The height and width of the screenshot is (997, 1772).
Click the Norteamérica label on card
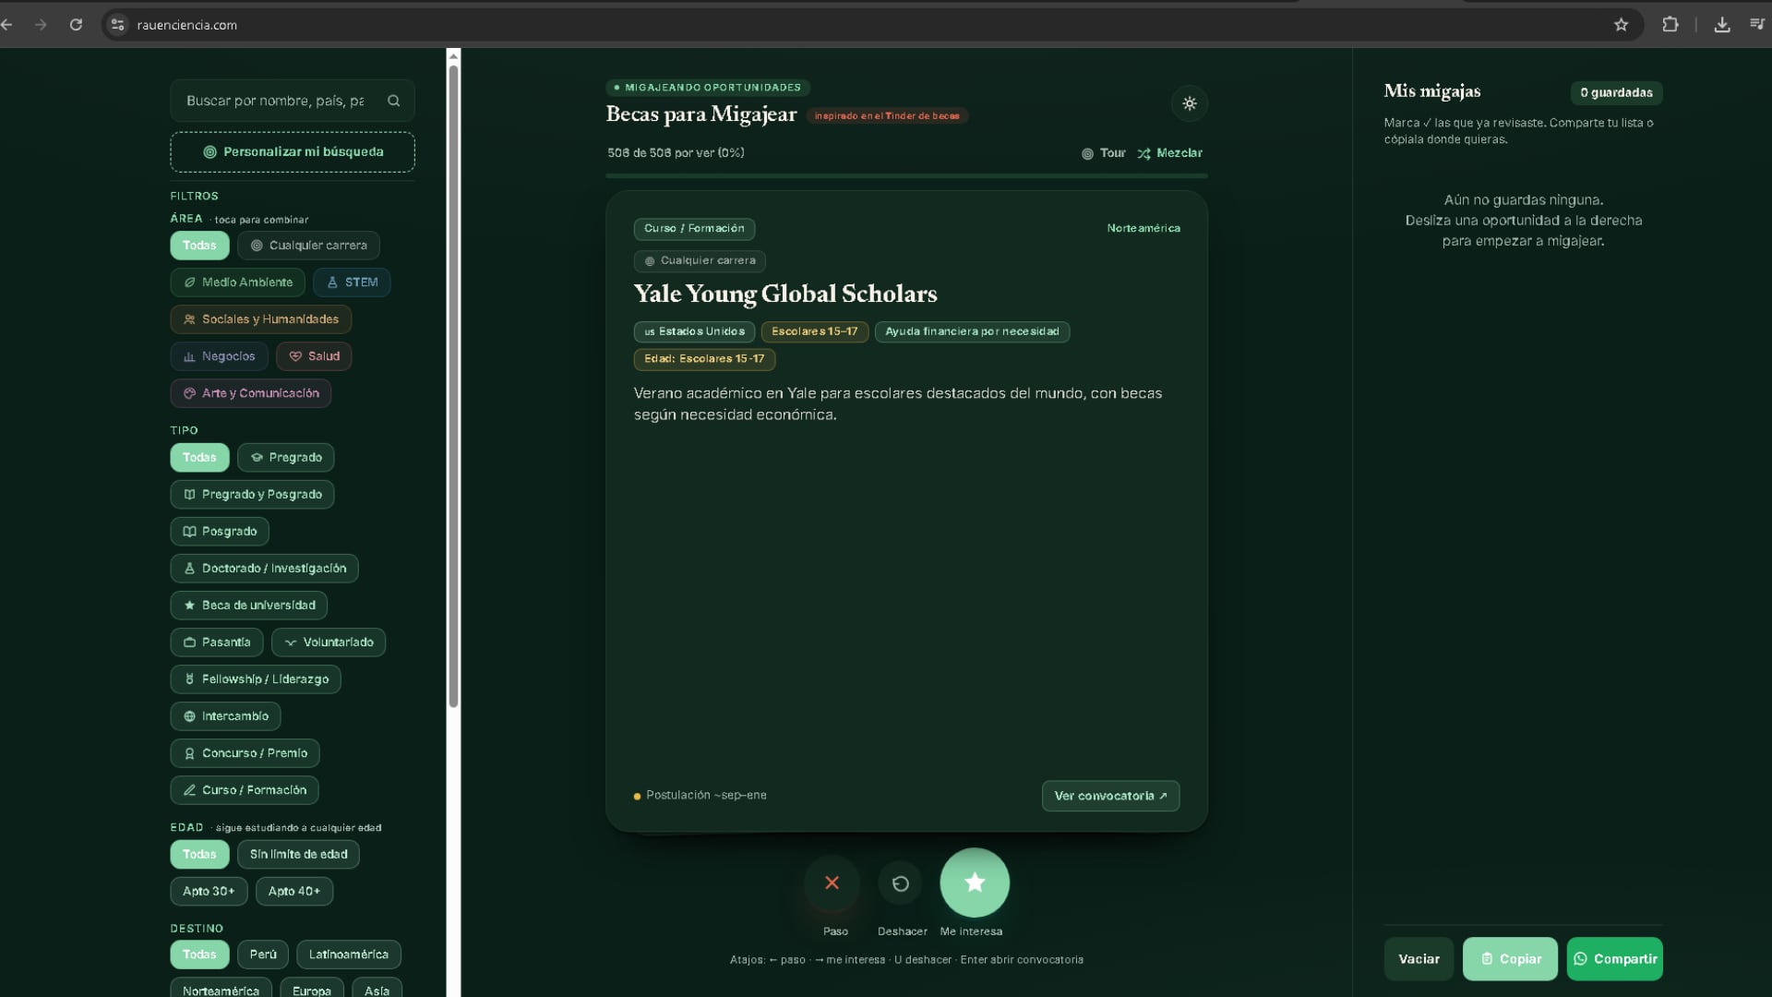(1143, 228)
